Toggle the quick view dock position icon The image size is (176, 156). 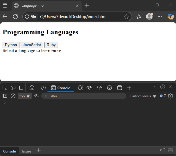point(163,150)
